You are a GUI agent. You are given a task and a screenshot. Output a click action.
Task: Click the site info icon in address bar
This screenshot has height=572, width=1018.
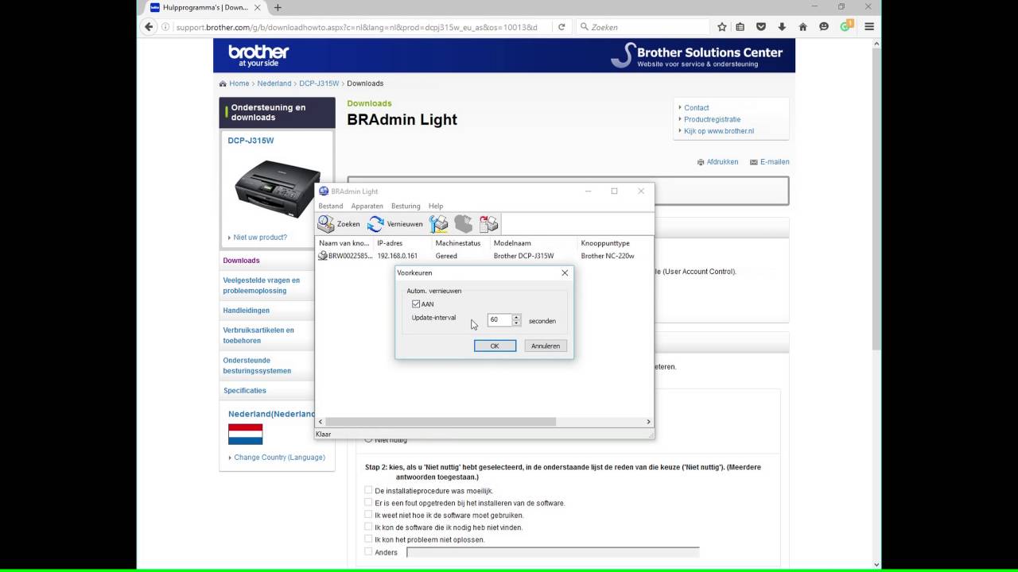pyautogui.click(x=165, y=27)
